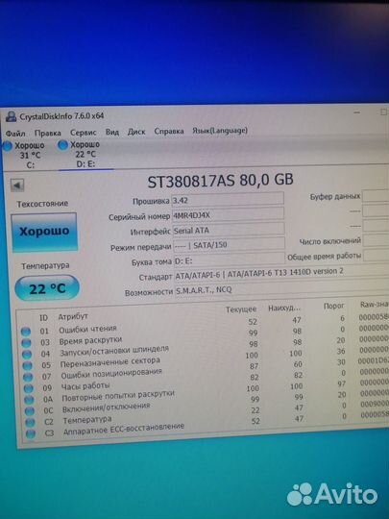
Task: Click status dot for Включения/отключения
Action: 30,411
